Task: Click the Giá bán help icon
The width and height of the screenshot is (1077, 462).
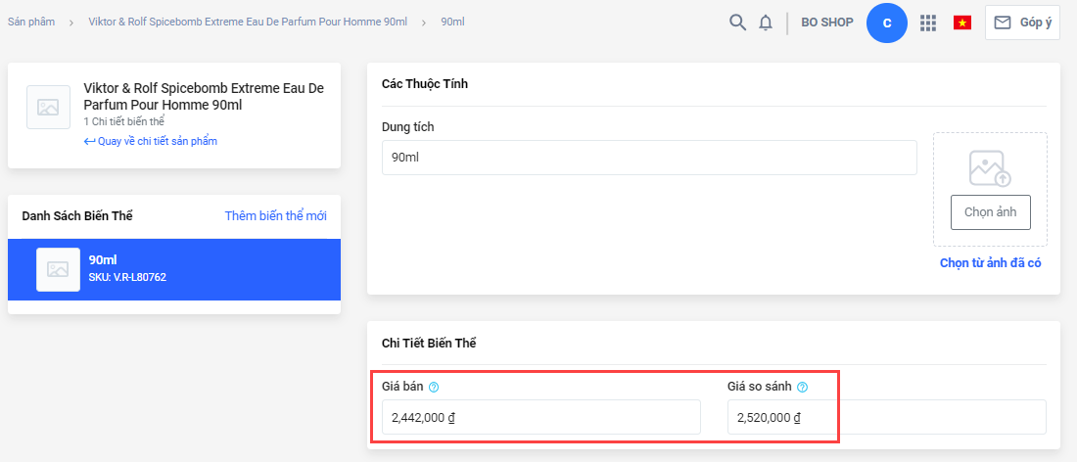Action: click(434, 387)
